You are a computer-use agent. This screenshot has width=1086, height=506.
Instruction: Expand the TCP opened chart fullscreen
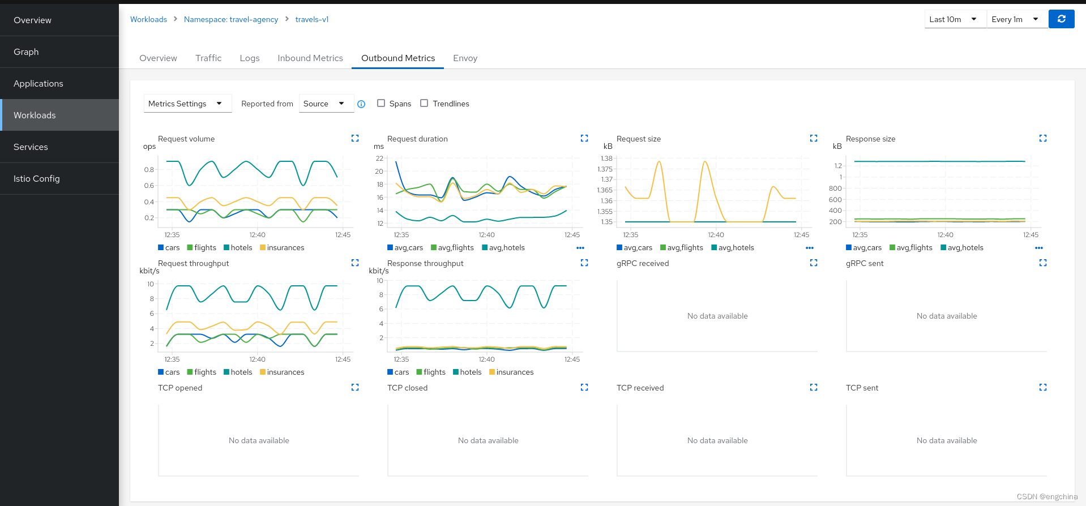[x=355, y=387]
